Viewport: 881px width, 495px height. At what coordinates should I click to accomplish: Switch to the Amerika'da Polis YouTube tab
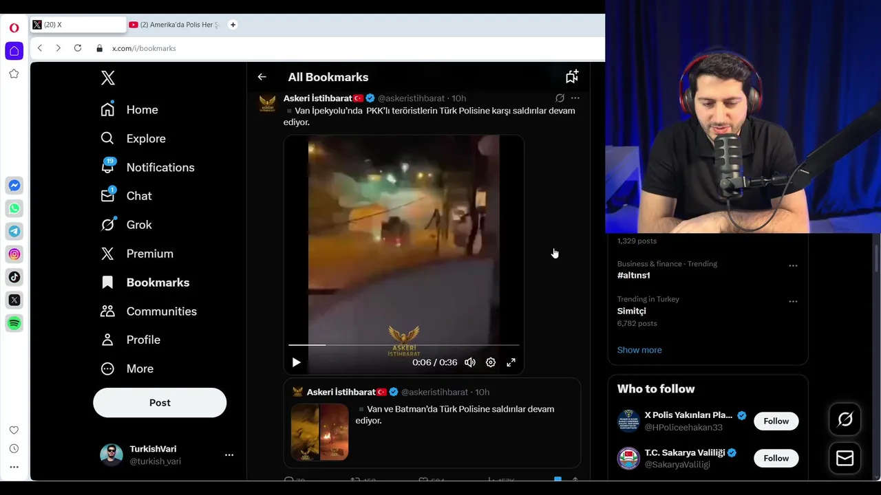coord(175,25)
